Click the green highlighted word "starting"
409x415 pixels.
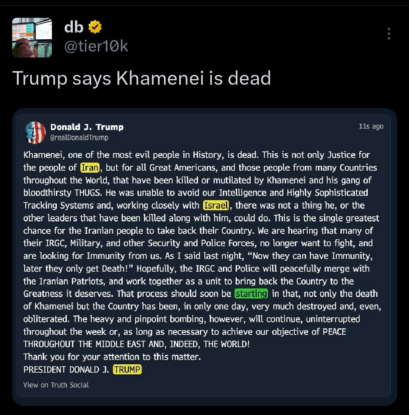coord(251,294)
